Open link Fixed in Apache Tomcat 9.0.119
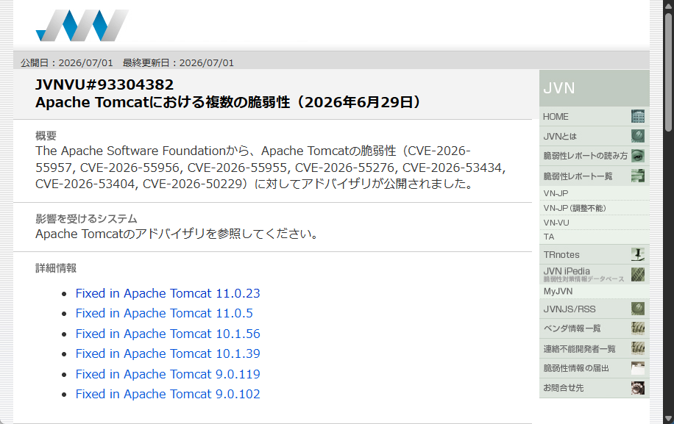 168,374
